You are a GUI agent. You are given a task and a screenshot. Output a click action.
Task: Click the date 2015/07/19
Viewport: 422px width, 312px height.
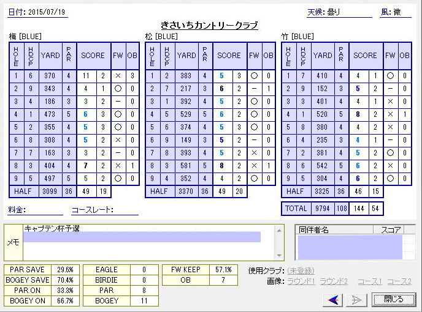(x=47, y=12)
